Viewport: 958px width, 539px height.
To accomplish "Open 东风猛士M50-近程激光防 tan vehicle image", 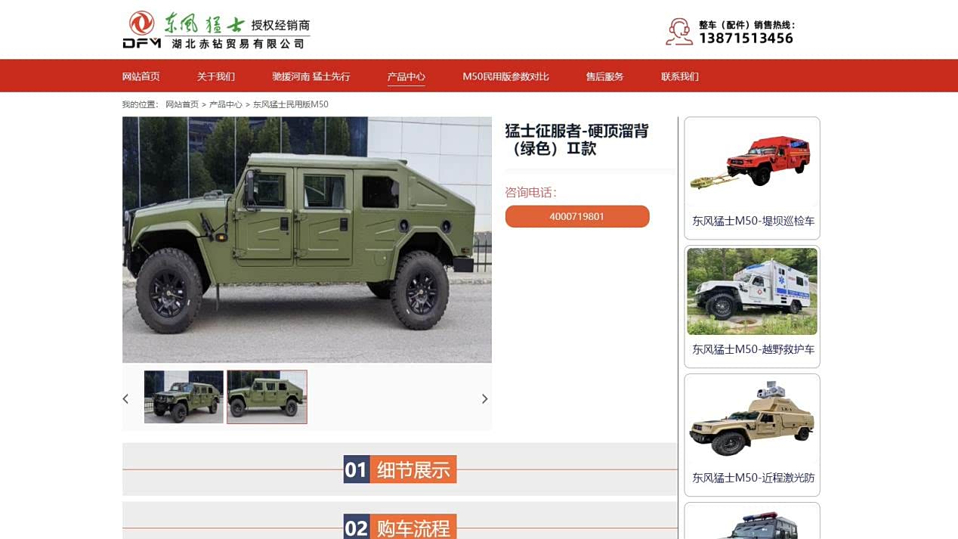I will click(752, 420).
